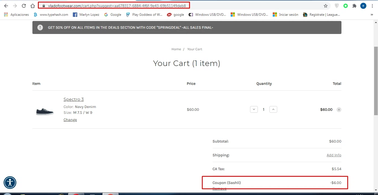Image resolution: width=378 pixels, height=195 pixels.
Task: Click the Subtotal $60.00 amount
Action: pyautogui.click(x=335, y=141)
